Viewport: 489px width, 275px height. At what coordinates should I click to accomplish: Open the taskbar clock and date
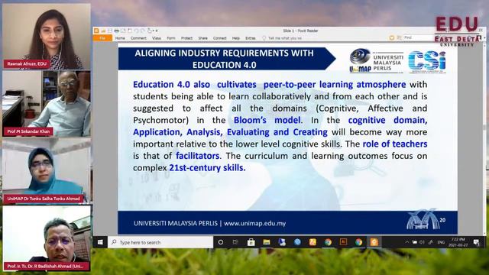tap(458, 242)
